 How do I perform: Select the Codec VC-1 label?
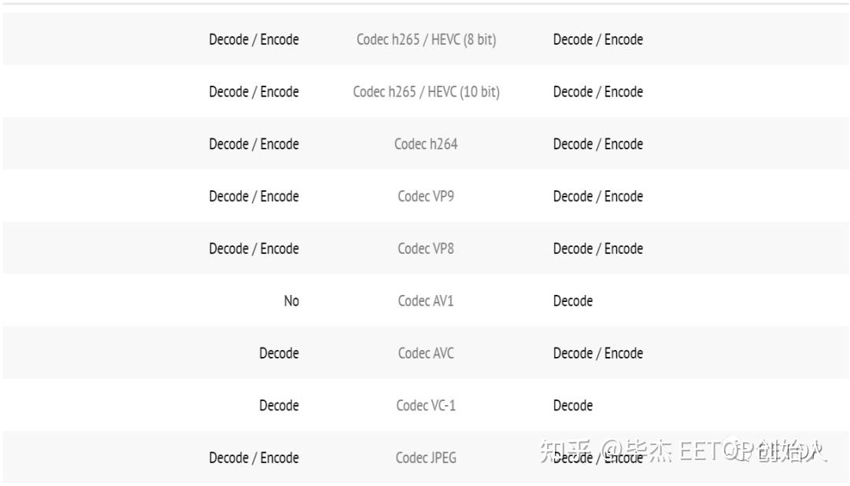pos(426,406)
